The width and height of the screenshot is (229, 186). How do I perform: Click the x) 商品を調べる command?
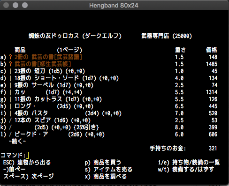pos(106,177)
